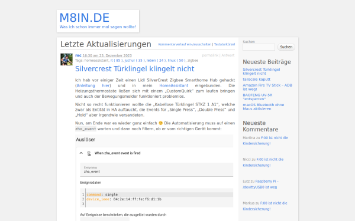This screenshot has height=221, width=355.
Task: Open 'Amazon Fire TV Stick – ADB ist weg!'
Action: coord(267,87)
